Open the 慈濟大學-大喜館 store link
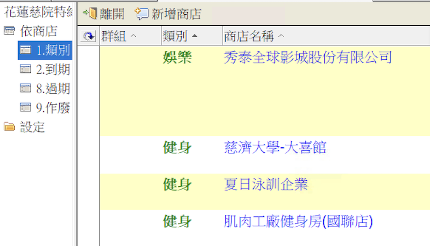Image resolution: width=430 pixels, height=246 pixels. pyautogui.click(x=275, y=147)
